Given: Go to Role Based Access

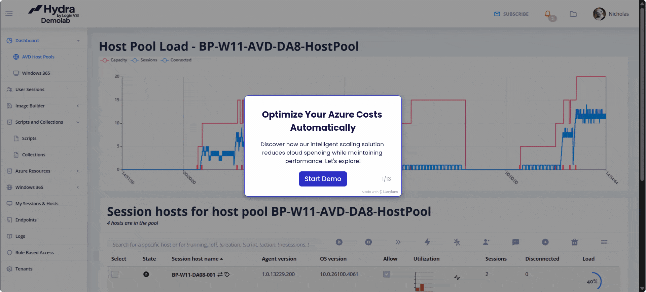Looking at the screenshot, I should pyautogui.click(x=34, y=253).
